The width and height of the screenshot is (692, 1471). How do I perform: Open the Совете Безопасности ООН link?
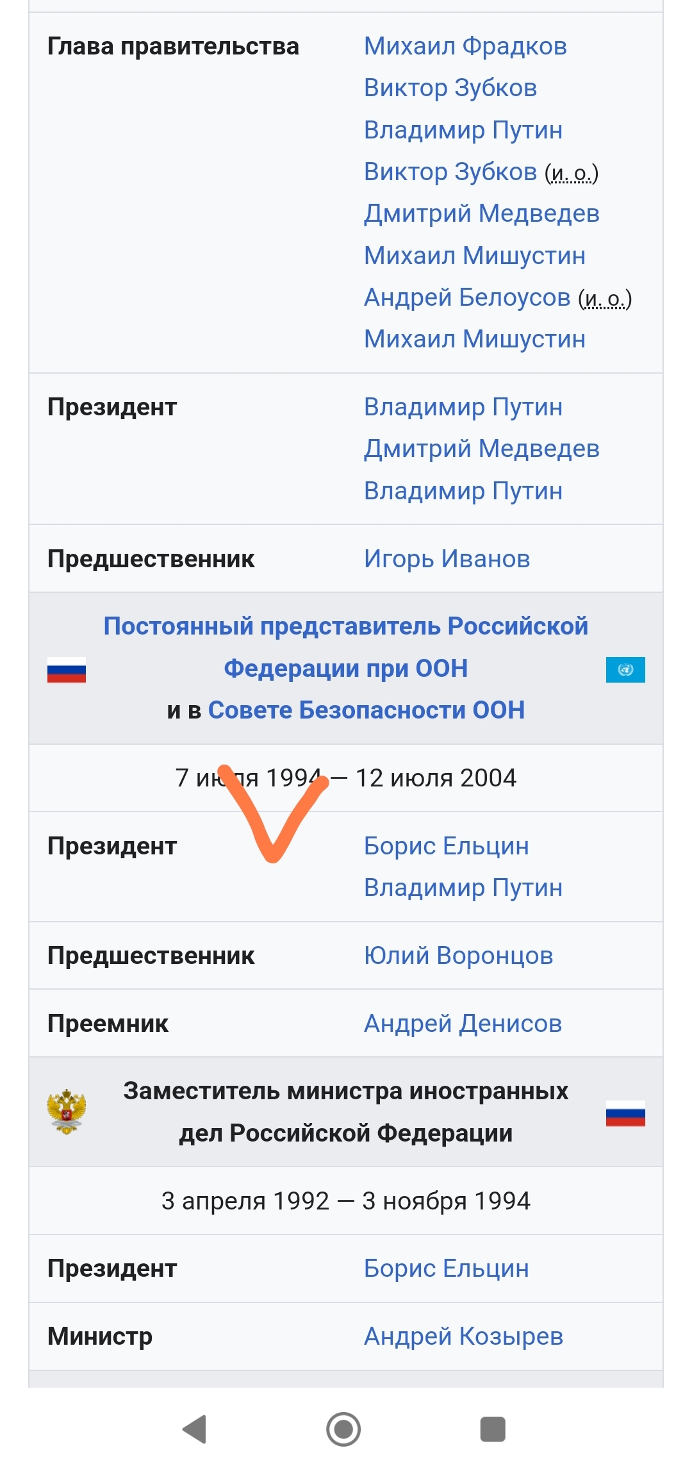click(367, 710)
